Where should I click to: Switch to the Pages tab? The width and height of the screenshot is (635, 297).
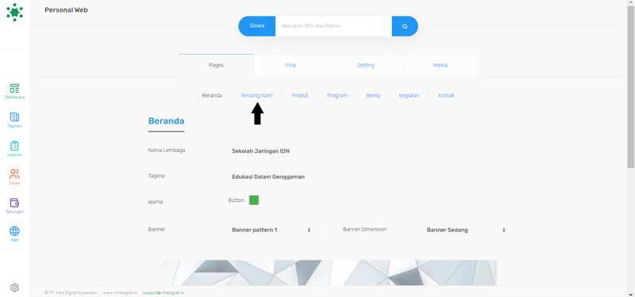coord(216,65)
